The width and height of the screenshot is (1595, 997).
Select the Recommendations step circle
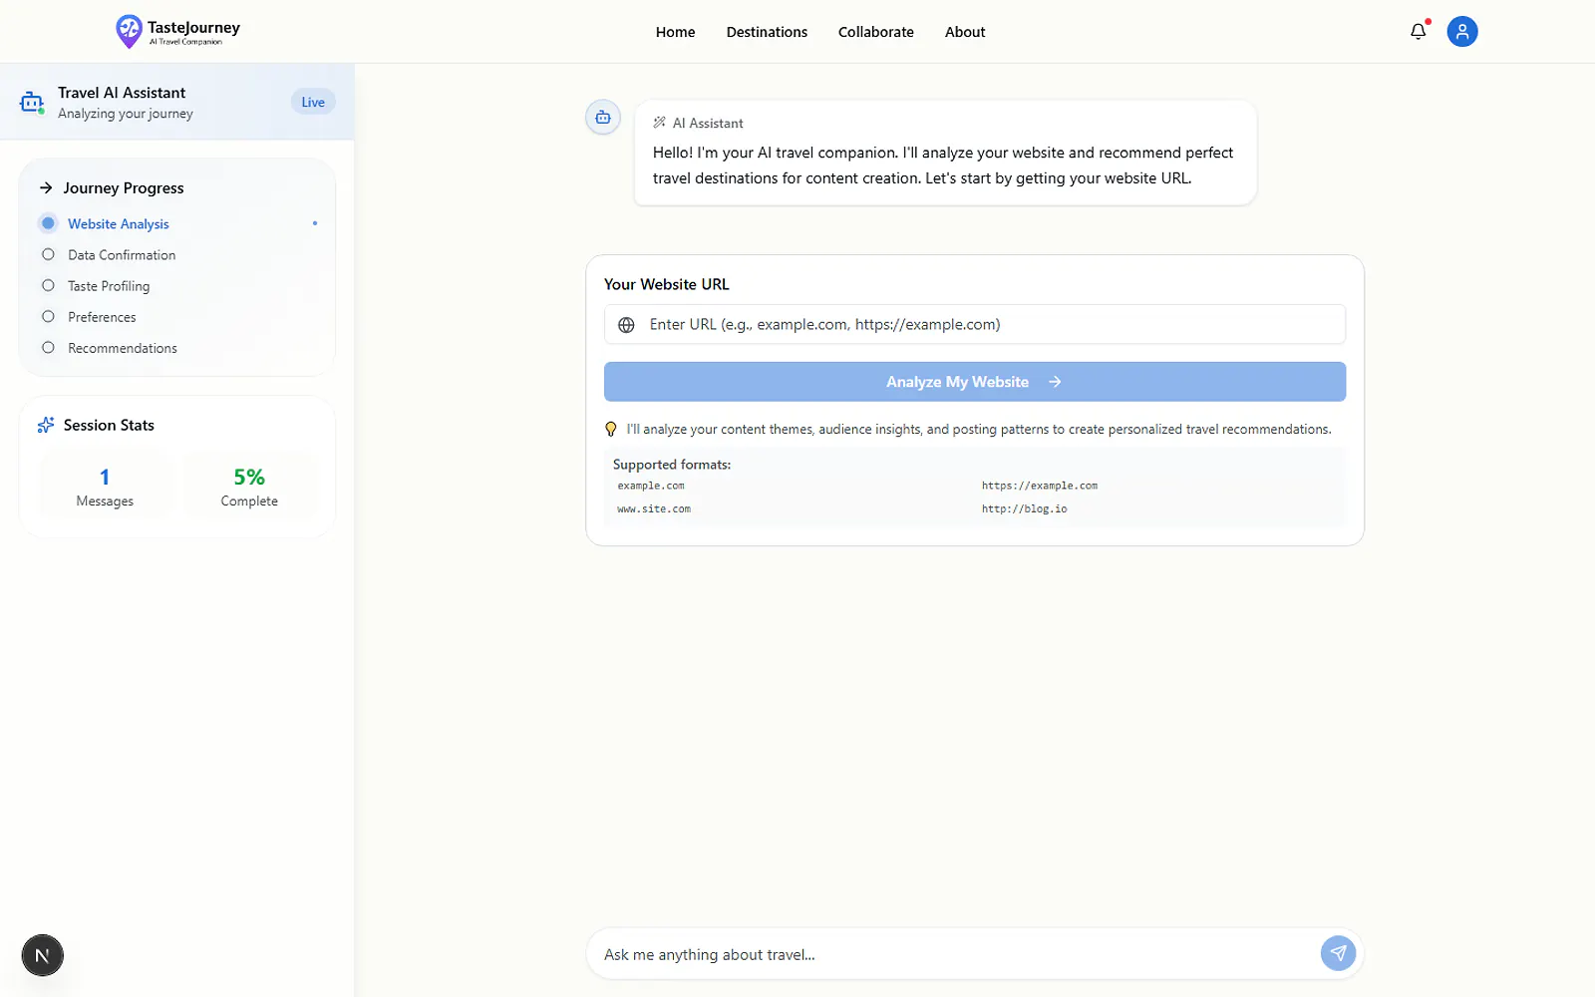coord(48,348)
